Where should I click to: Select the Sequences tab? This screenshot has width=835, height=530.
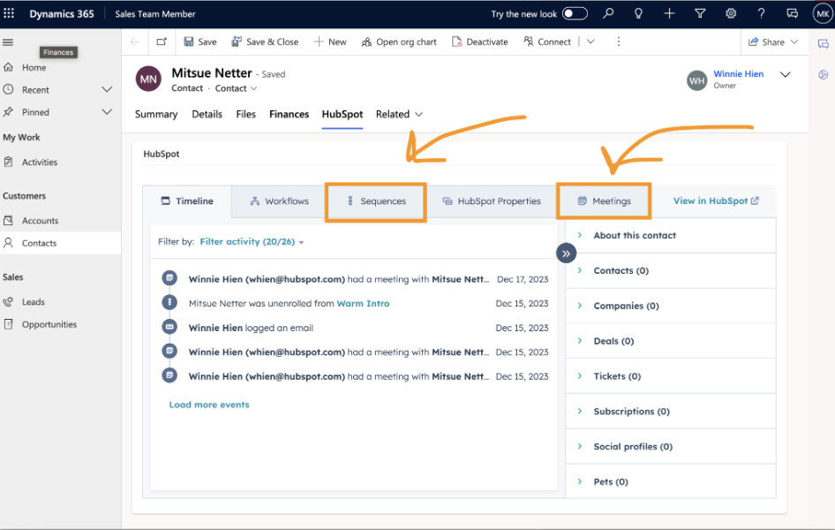[x=376, y=201]
